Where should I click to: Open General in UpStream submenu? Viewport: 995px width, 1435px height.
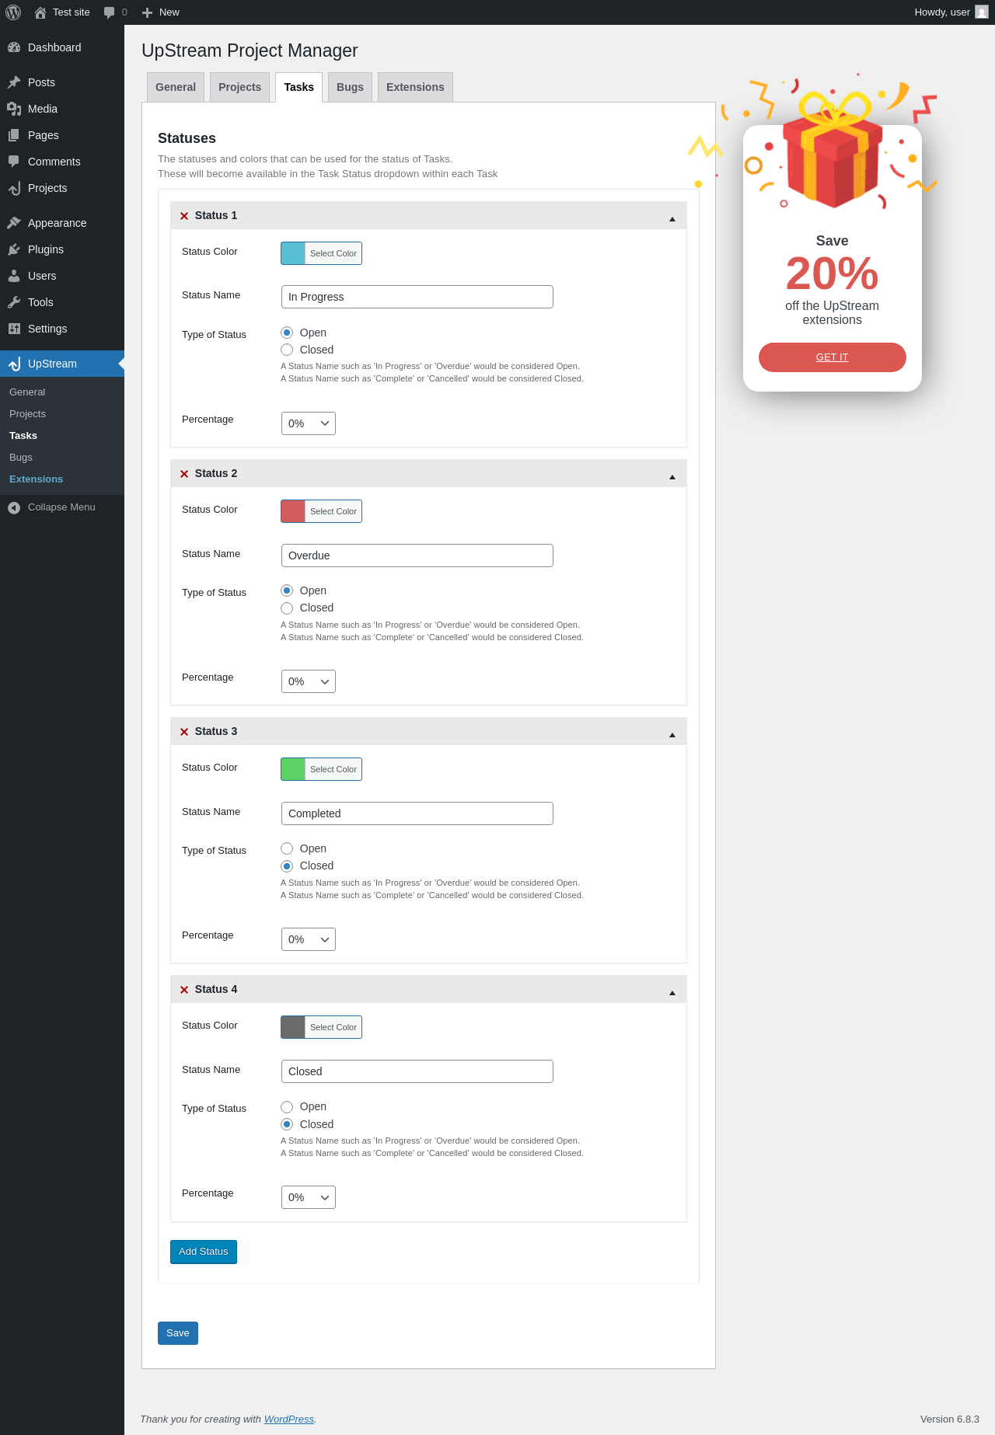pyautogui.click(x=27, y=392)
